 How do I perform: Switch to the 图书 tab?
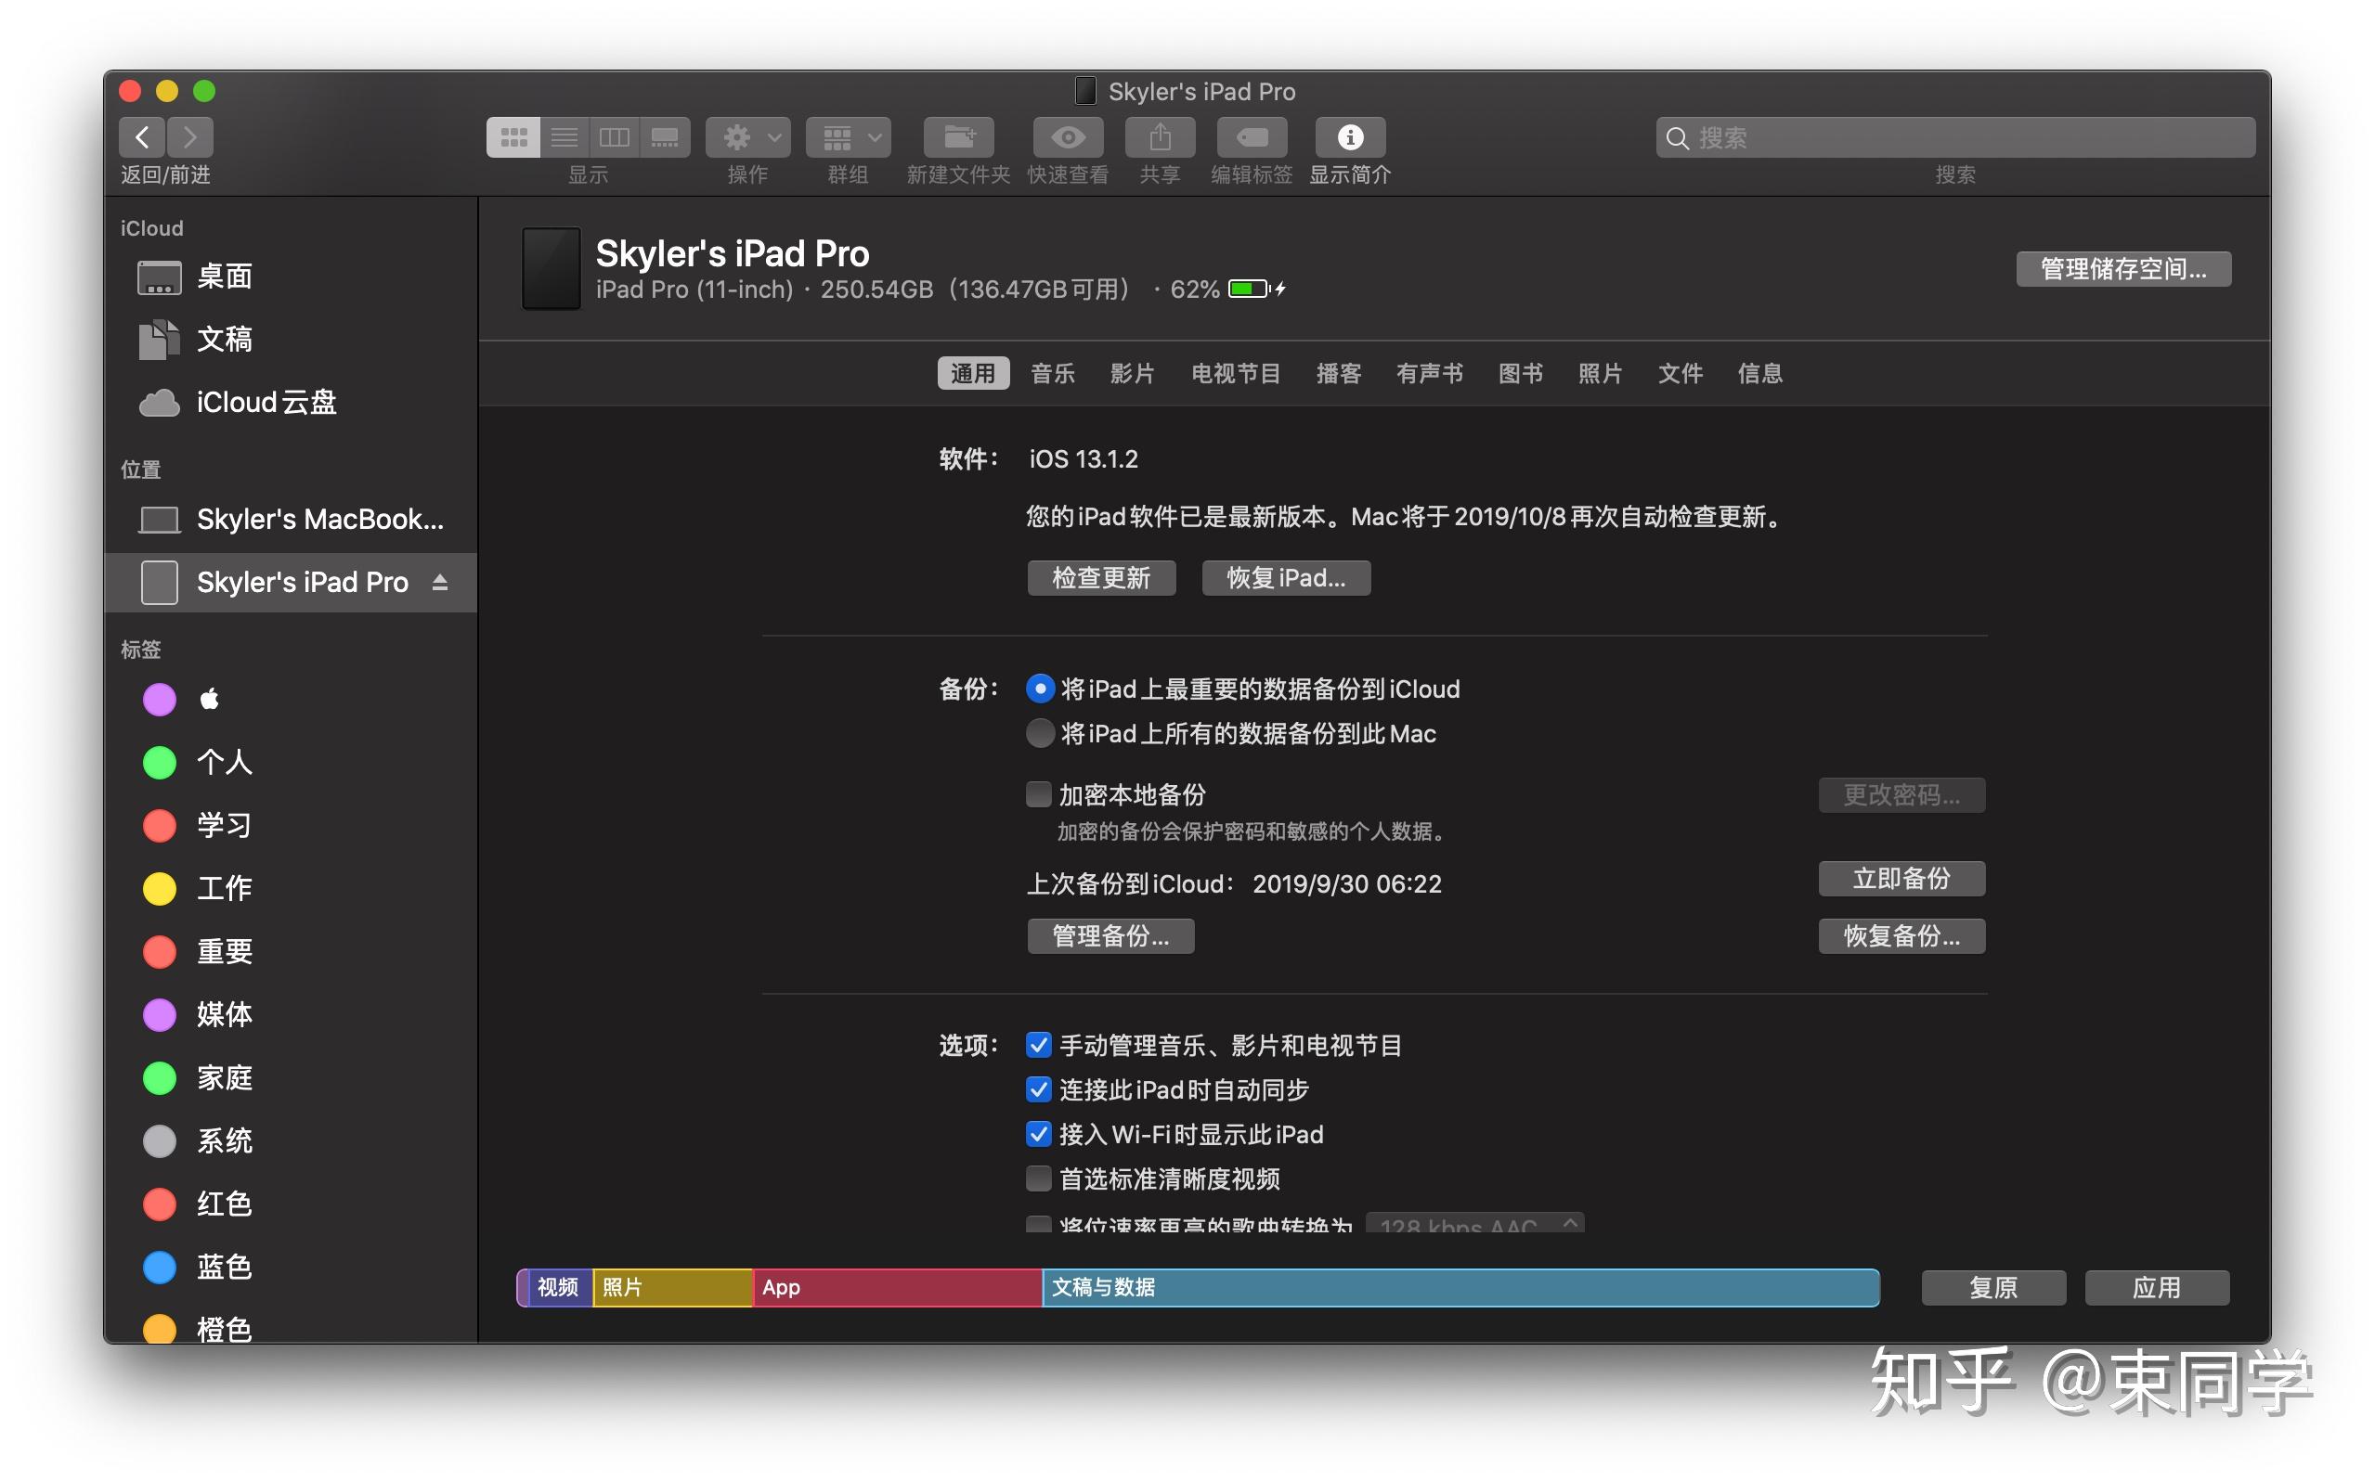coord(1522,373)
